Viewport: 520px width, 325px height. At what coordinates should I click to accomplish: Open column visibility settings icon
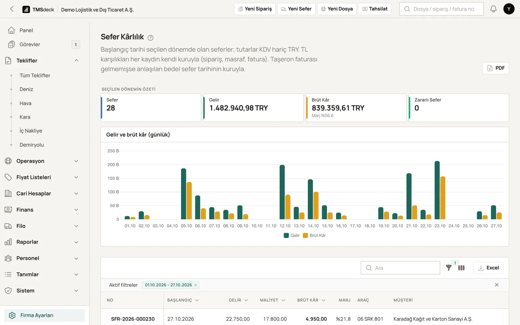[x=461, y=268]
